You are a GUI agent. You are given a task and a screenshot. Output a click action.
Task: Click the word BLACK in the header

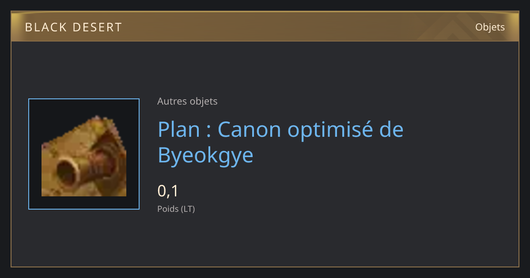46,27
